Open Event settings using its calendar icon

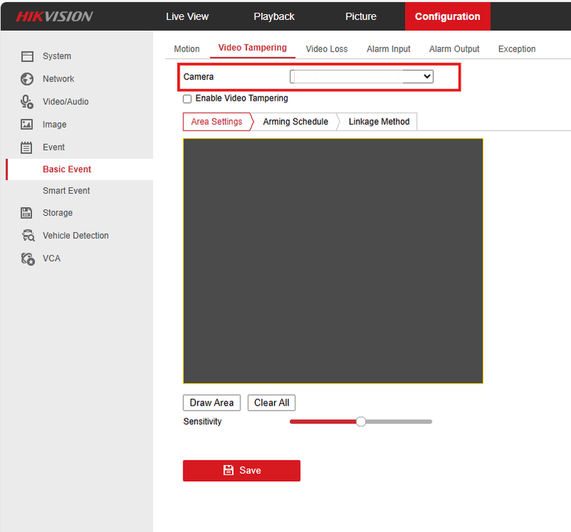pos(27,147)
